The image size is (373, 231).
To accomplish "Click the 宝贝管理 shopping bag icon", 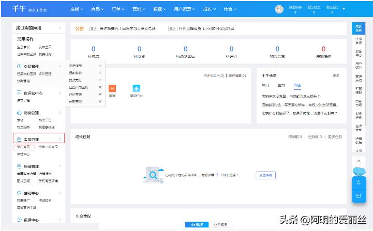I will [19, 139].
